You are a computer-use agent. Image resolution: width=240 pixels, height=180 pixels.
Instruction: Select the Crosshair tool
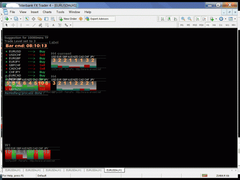tap(13, 25)
